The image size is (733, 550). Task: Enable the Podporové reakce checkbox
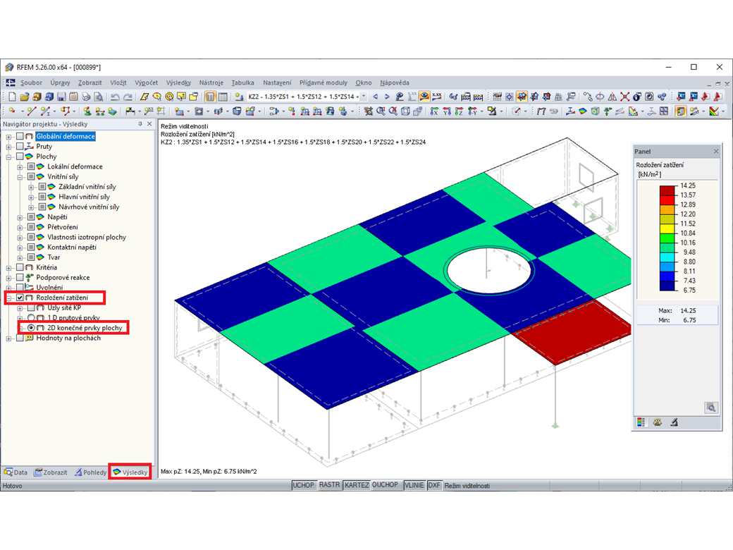coord(20,277)
